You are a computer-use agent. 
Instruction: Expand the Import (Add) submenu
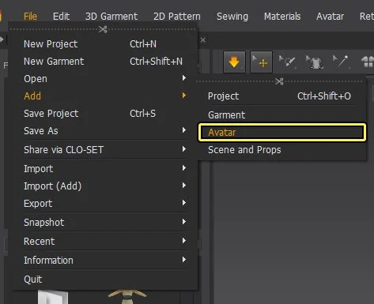104,186
